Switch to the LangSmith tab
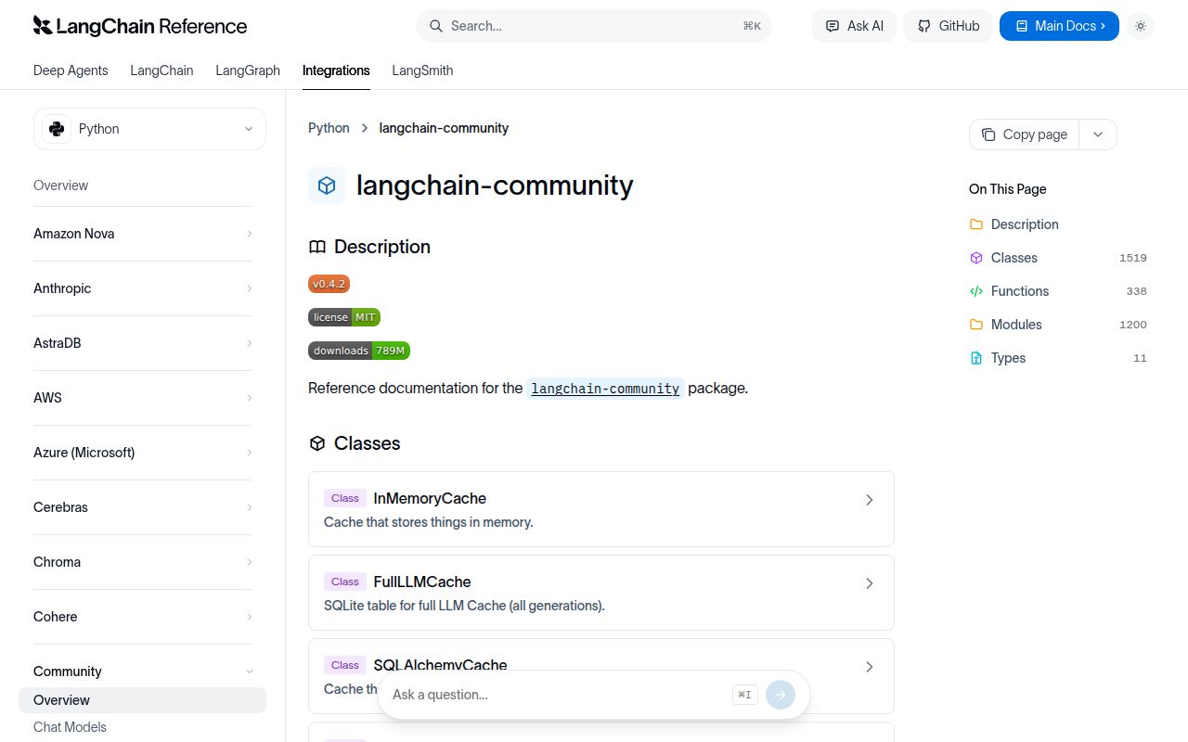 [422, 70]
